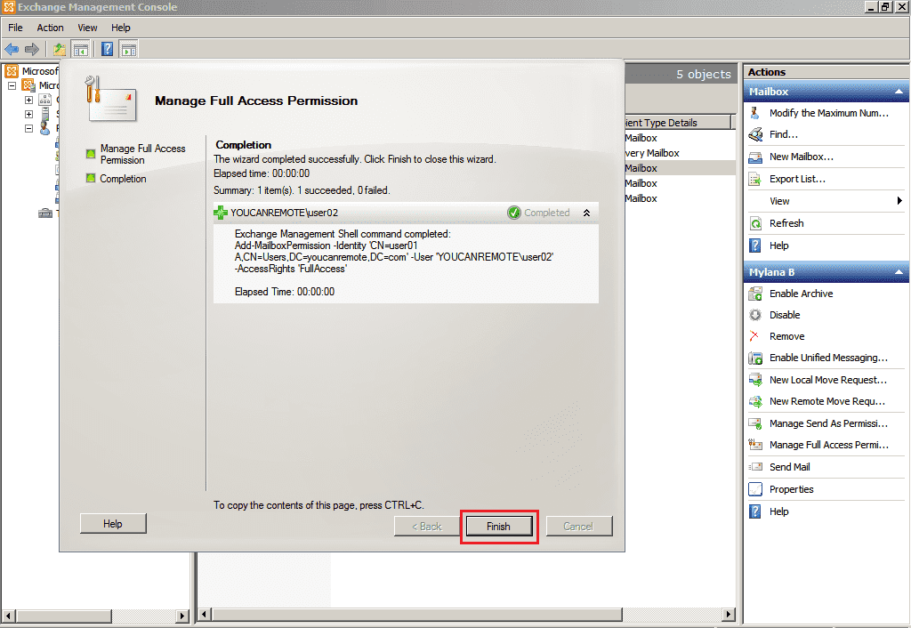Image resolution: width=911 pixels, height=628 pixels.
Task: Click the blue Help question-mark toolbar icon
Action: tap(107, 49)
